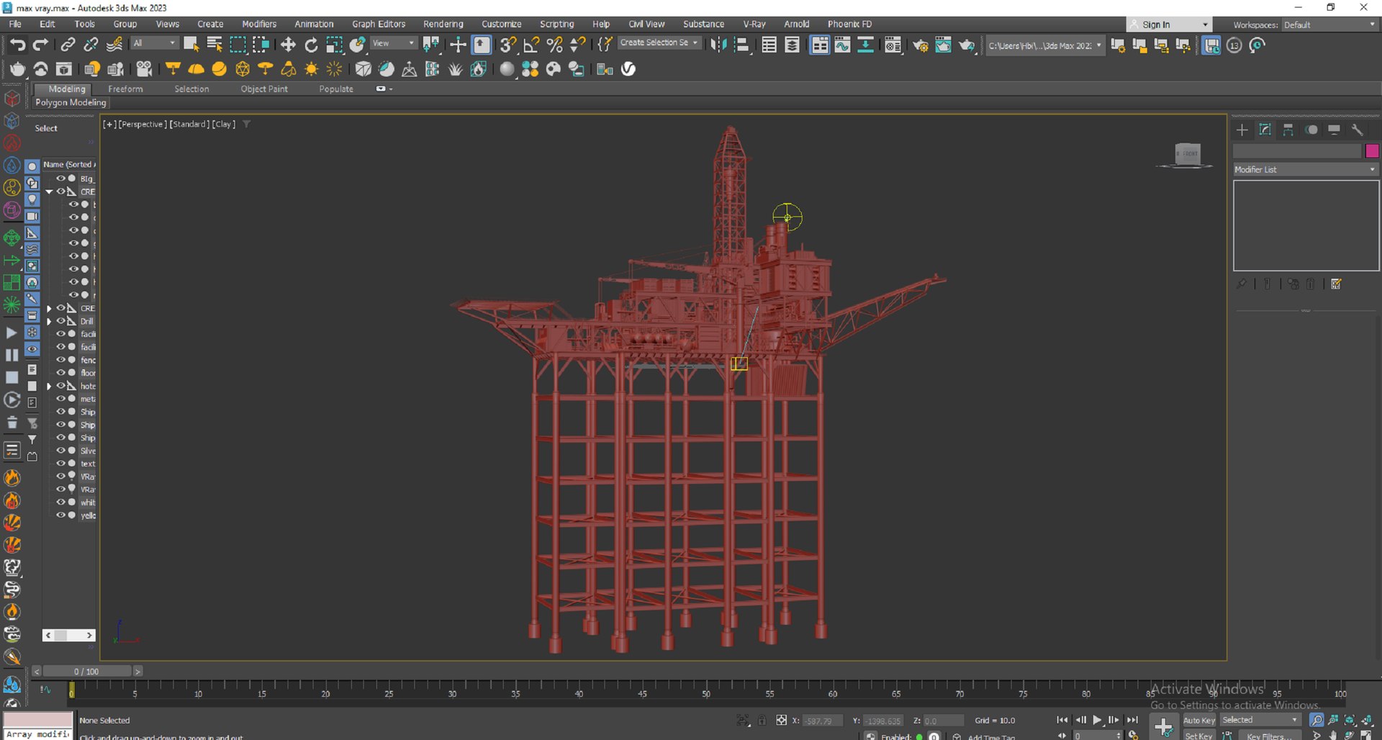
Task: Choose the Select and Rotate tool
Action: tap(311, 45)
